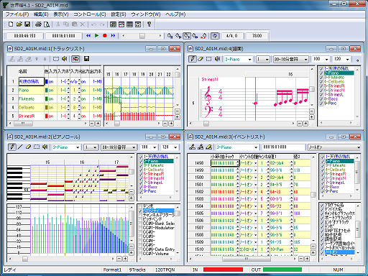Select event row 1502 in event list
Viewport: 368px width, 276px height.
249,192
